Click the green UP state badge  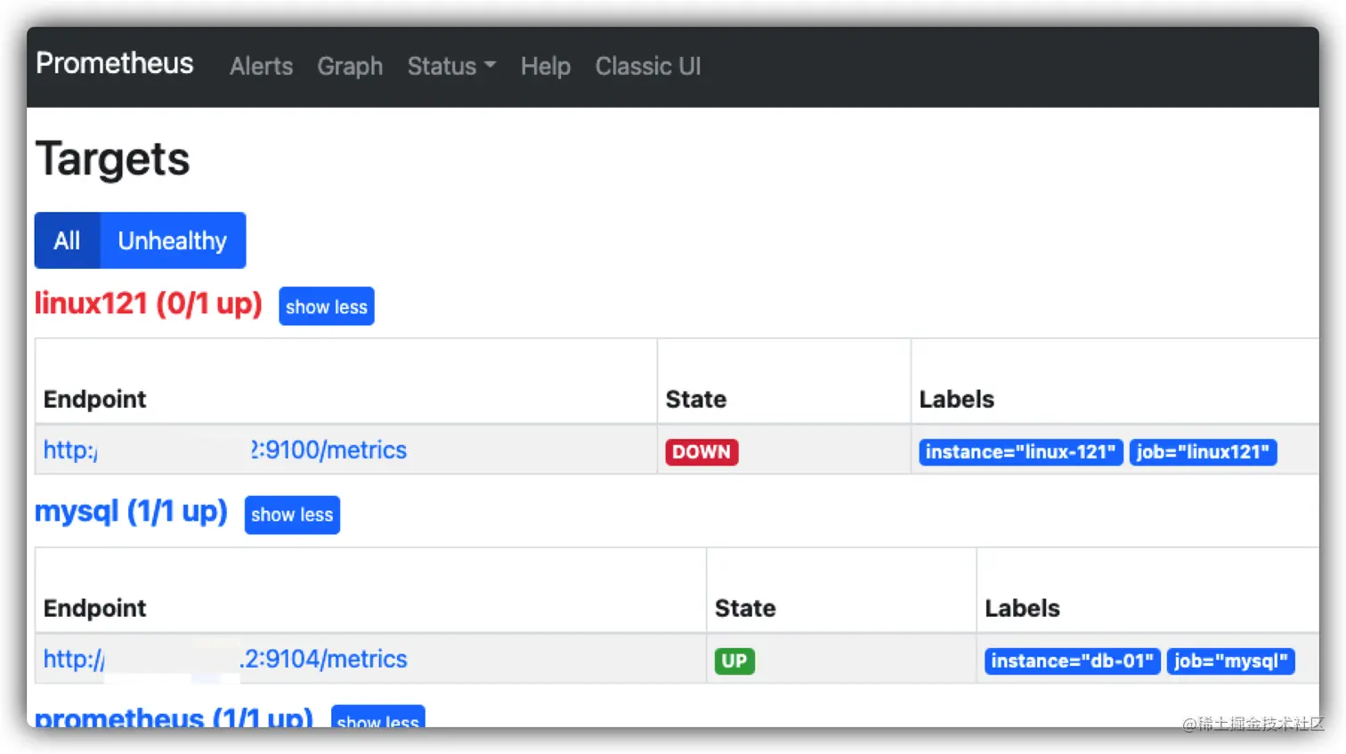pos(734,661)
